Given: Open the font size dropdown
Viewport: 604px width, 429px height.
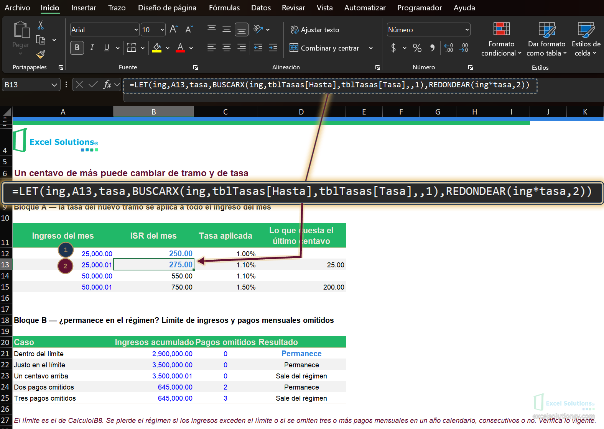Looking at the screenshot, I should click(x=162, y=29).
